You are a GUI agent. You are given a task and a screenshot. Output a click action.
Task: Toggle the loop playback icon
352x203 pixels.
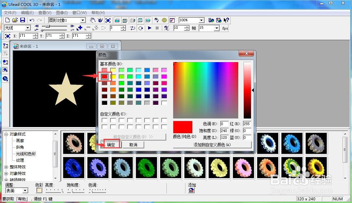point(141,28)
